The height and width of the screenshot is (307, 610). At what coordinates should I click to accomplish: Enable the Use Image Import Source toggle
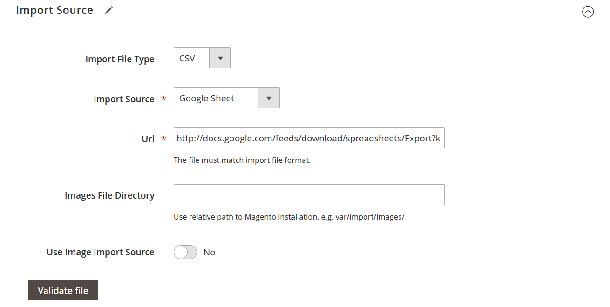[x=185, y=252]
